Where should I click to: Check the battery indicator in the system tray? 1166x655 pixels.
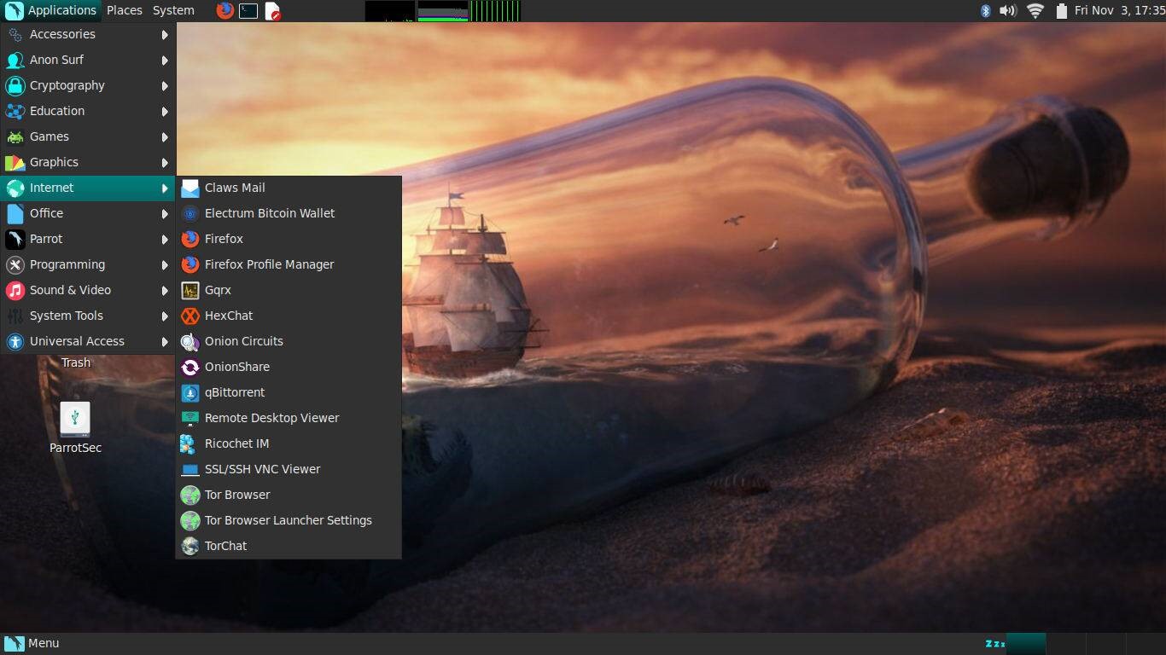point(1060,11)
